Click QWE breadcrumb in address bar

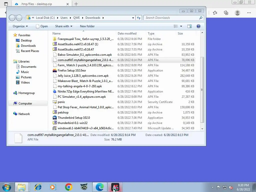[76, 18]
